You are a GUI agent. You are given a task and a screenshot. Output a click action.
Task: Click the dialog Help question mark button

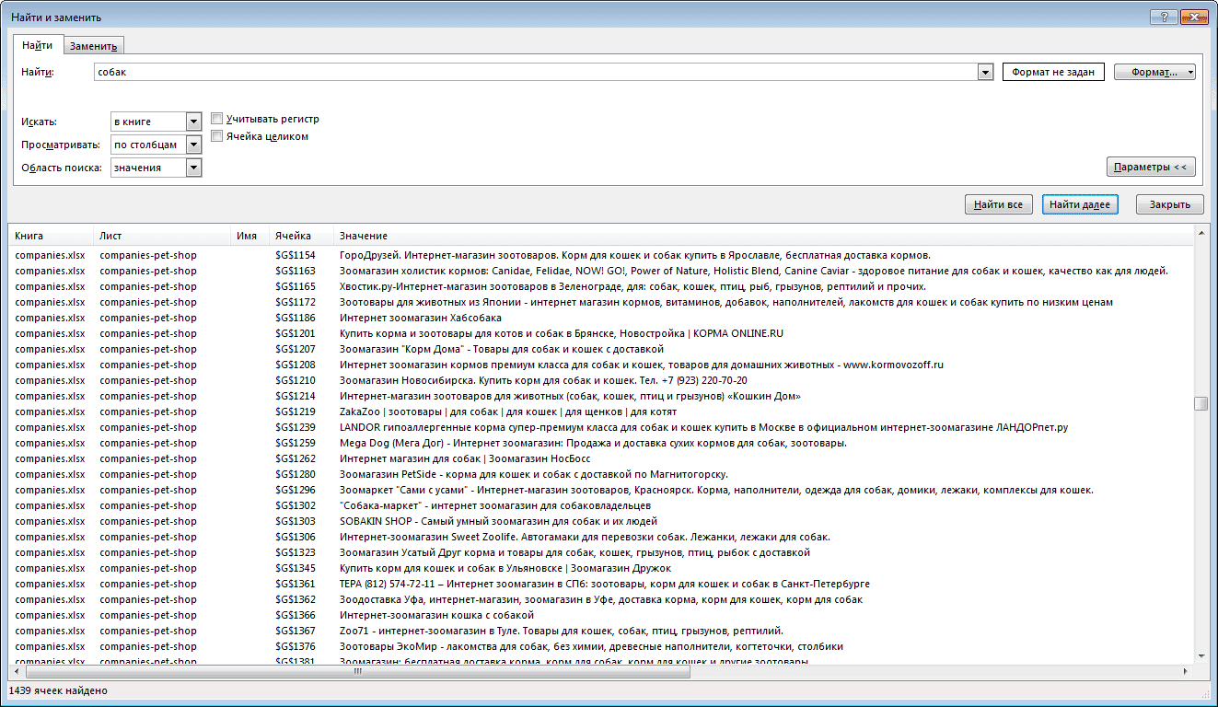click(x=1164, y=17)
